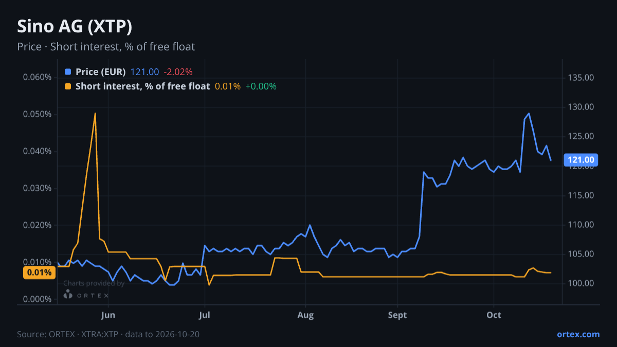The width and height of the screenshot is (617, 347).
Task: Click the subtitle 'Price · Short interest, % of free float'
Action: (106, 47)
